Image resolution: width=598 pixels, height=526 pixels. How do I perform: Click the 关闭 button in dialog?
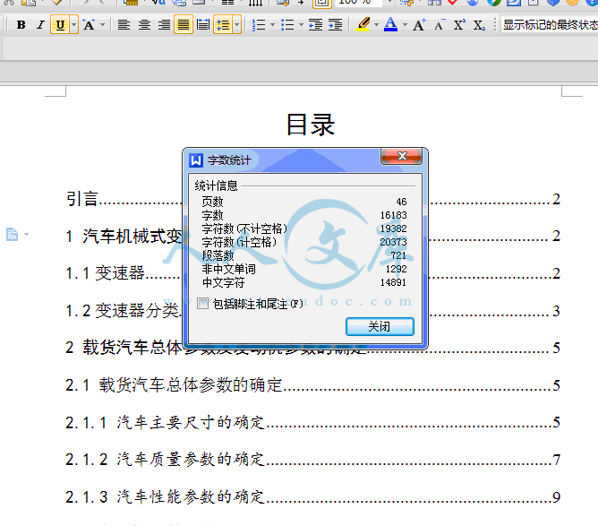tap(380, 327)
